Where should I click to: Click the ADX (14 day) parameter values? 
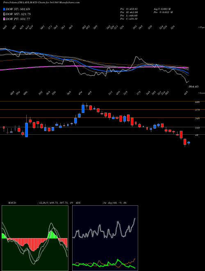(114, 203)
